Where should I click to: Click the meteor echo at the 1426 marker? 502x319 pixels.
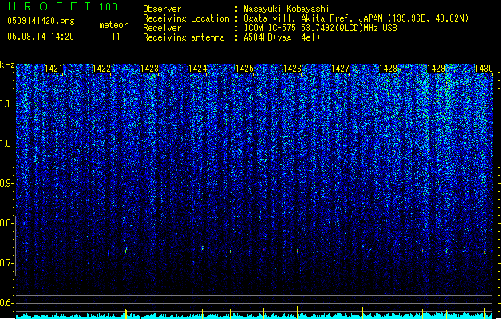click(x=298, y=251)
